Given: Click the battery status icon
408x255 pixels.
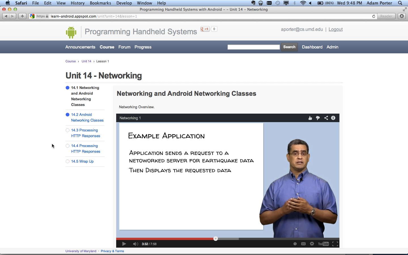Looking at the screenshot, I should coord(320,3).
